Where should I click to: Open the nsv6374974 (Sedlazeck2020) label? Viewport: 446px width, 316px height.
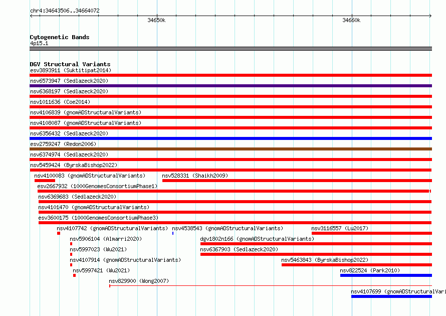(69, 154)
